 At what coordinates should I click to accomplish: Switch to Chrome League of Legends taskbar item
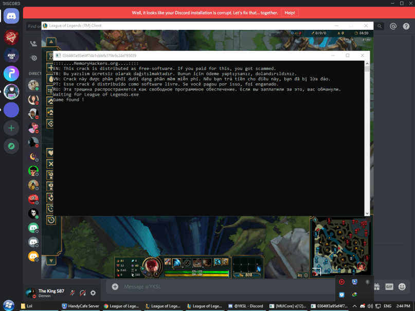[x=122, y=306]
